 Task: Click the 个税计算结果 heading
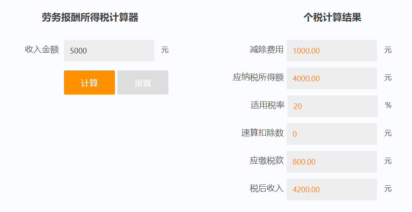coord(332,18)
